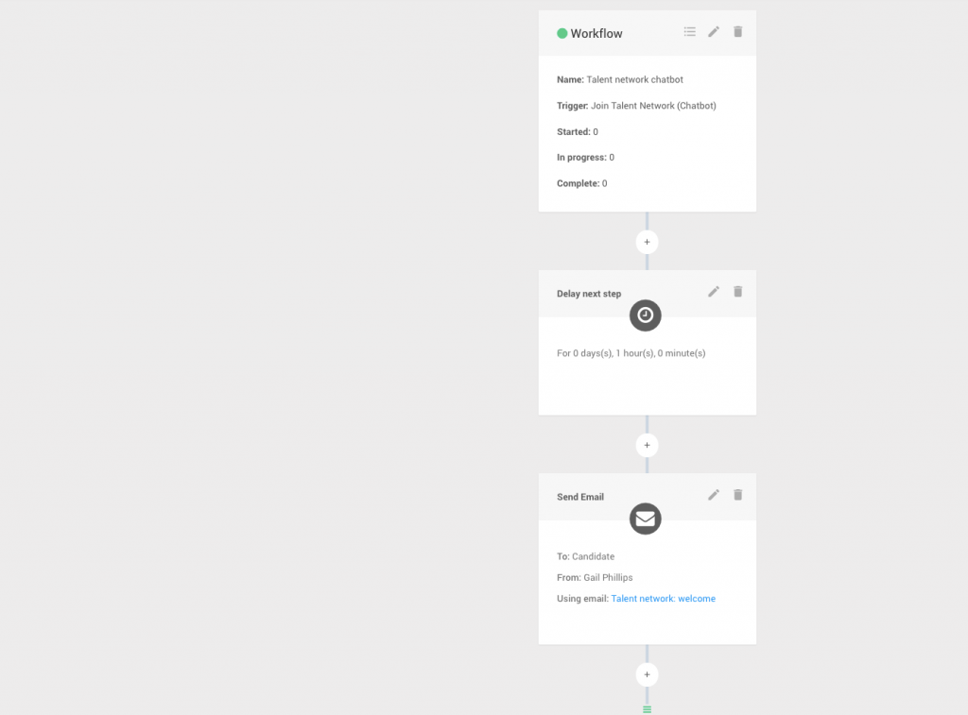
Task: Edit the Delay next step card
Action: coord(714,292)
